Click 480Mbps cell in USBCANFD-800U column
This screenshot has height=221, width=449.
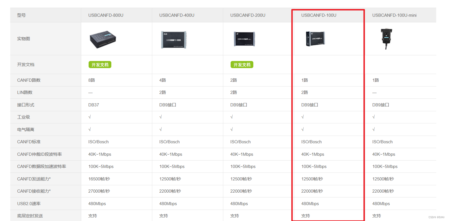pos(97,204)
